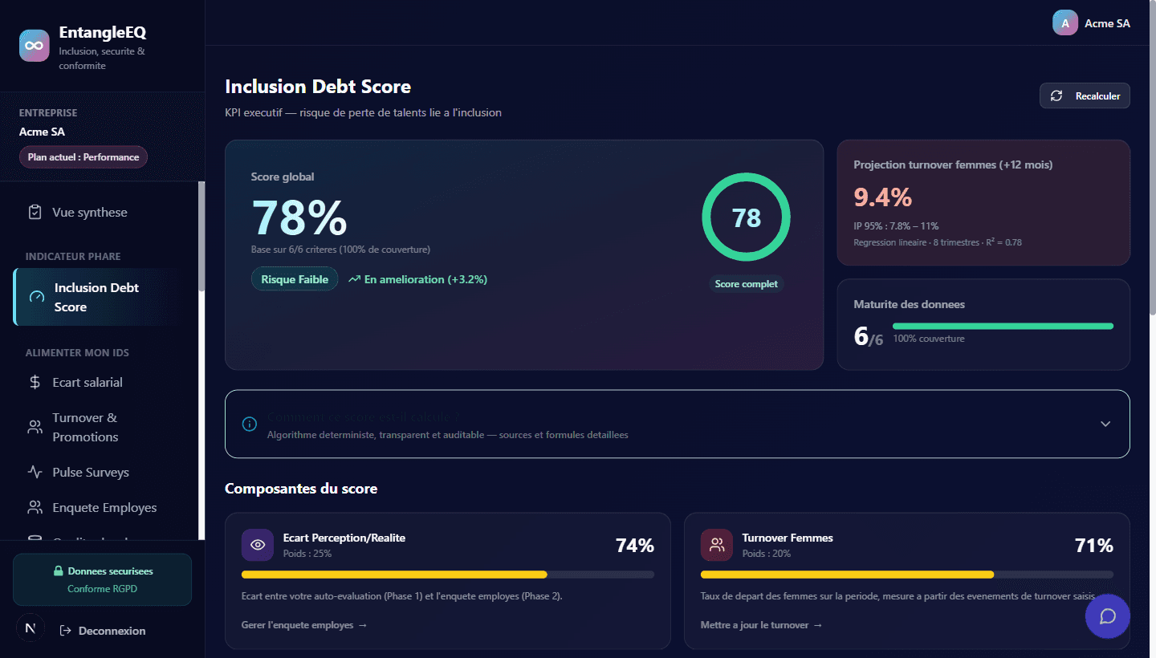Click the Base sur 6/6 criteres text

[340, 250]
